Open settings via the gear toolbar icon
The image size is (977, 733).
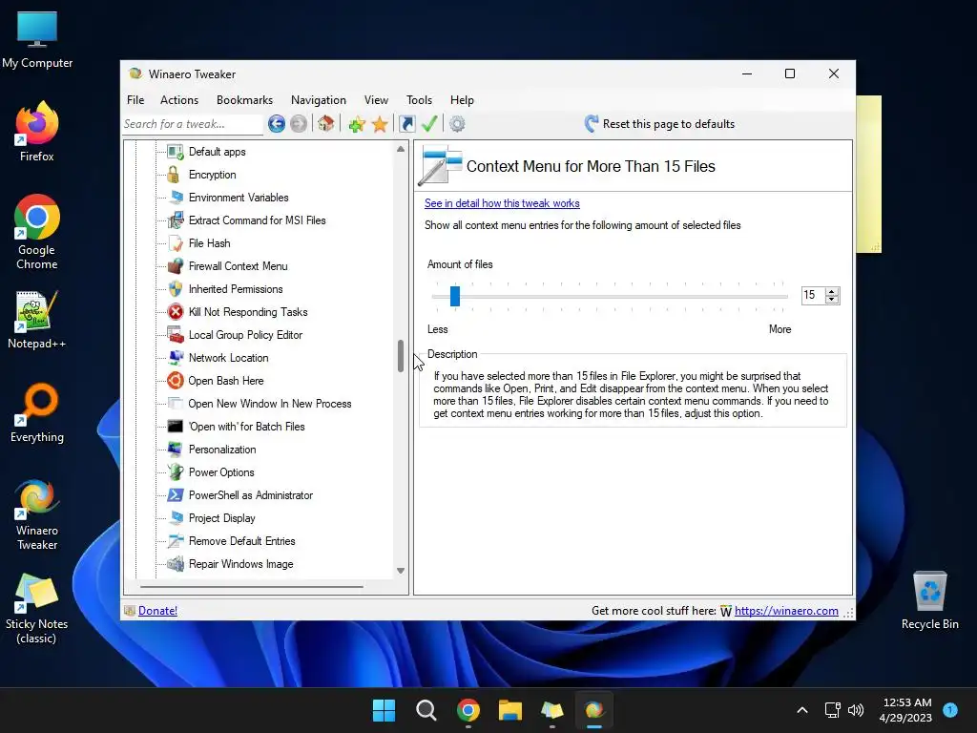457,124
